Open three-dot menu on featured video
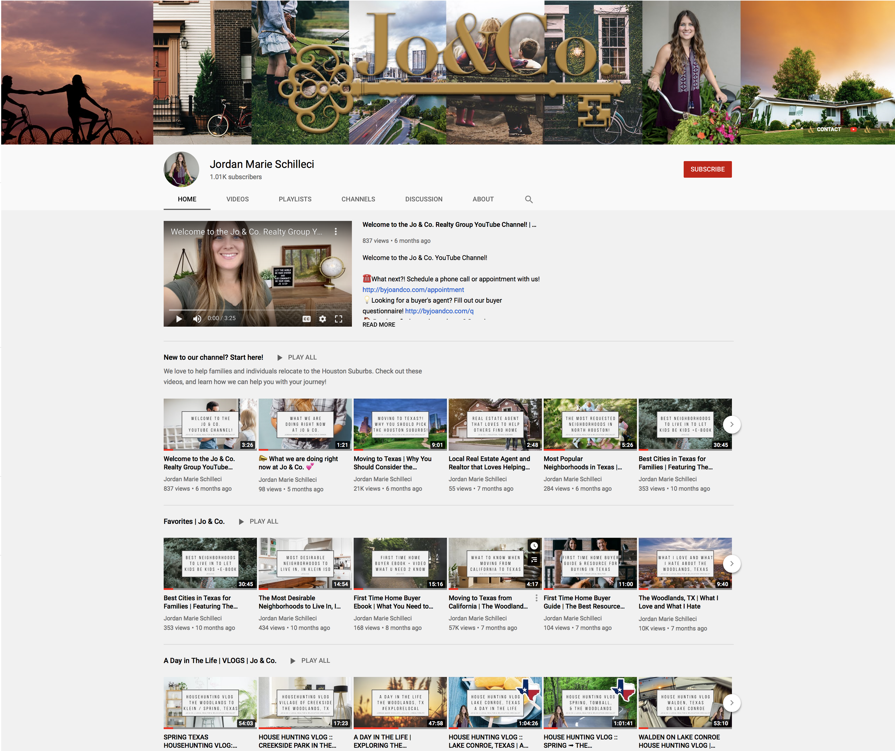Viewport: 895px width, 751px height. [x=336, y=232]
